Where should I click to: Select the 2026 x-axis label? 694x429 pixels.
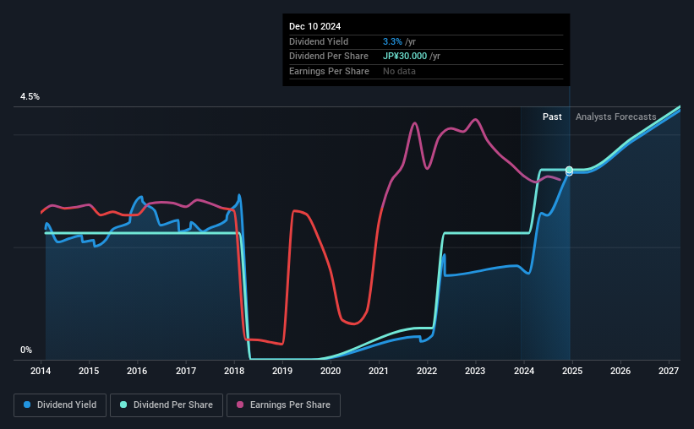tap(620, 371)
